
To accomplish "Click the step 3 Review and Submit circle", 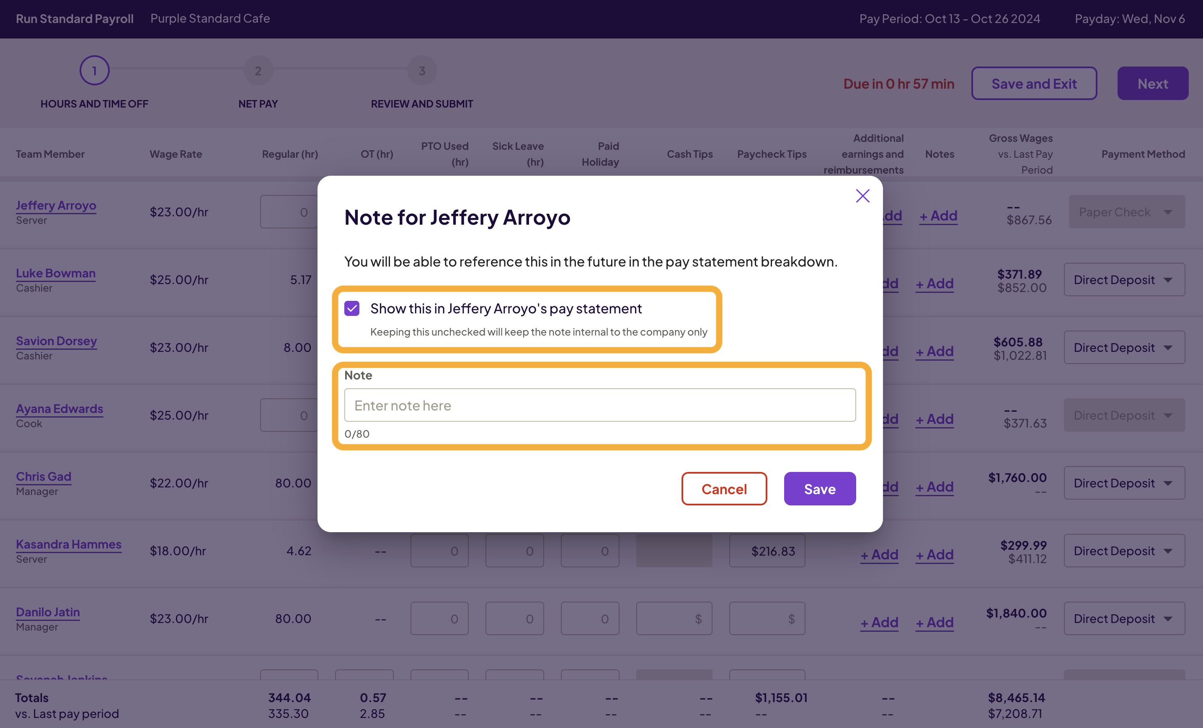I will point(422,70).
